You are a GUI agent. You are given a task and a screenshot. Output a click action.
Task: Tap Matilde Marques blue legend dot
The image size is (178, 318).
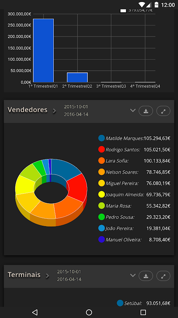[101, 138]
